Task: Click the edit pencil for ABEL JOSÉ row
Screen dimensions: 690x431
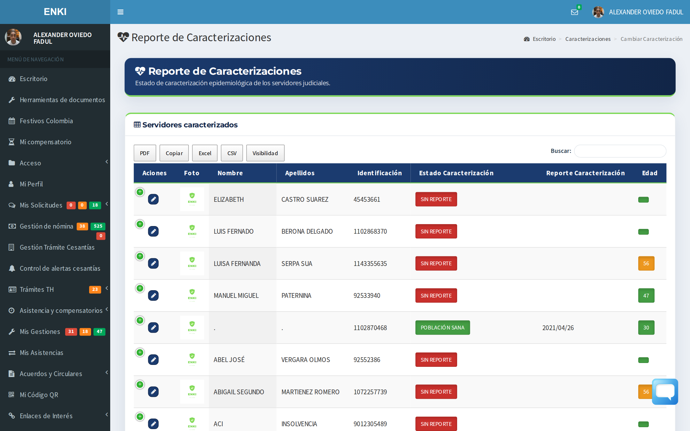Action: pos(153,360)
